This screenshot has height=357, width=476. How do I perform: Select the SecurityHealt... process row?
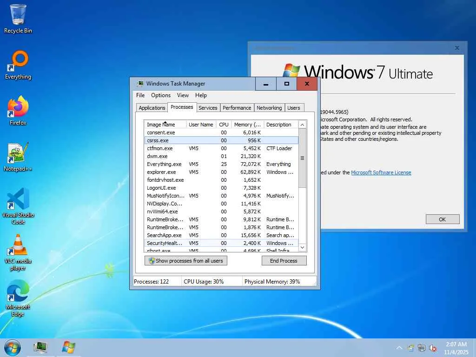point(221,243)
